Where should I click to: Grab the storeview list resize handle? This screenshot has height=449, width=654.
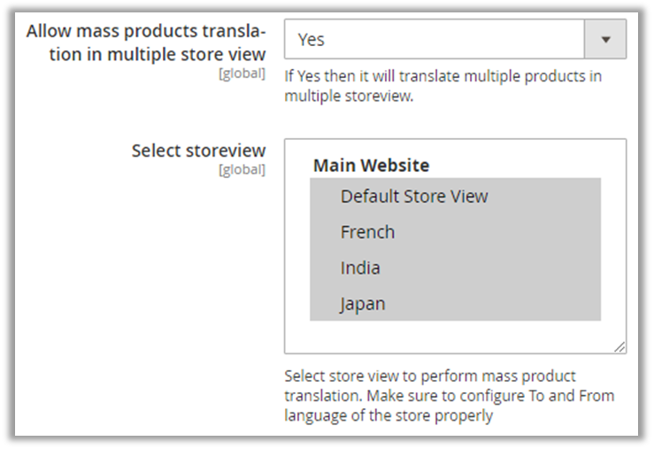(619, 347)
